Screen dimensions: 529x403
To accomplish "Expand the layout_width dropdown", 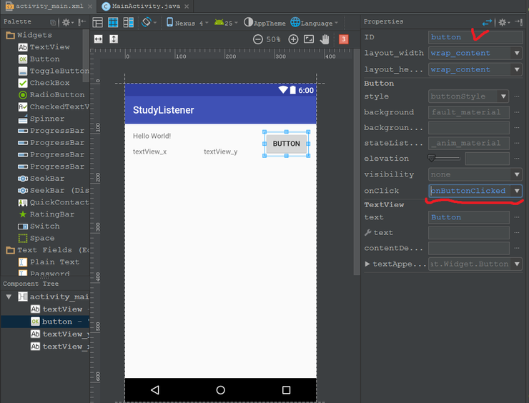I will (x=517, y=53).
